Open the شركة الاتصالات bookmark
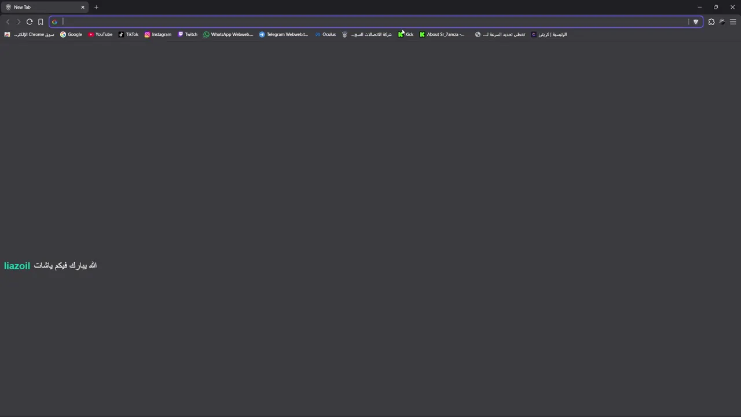This screenshot has height=417, width=741. [x=367, y=34]
